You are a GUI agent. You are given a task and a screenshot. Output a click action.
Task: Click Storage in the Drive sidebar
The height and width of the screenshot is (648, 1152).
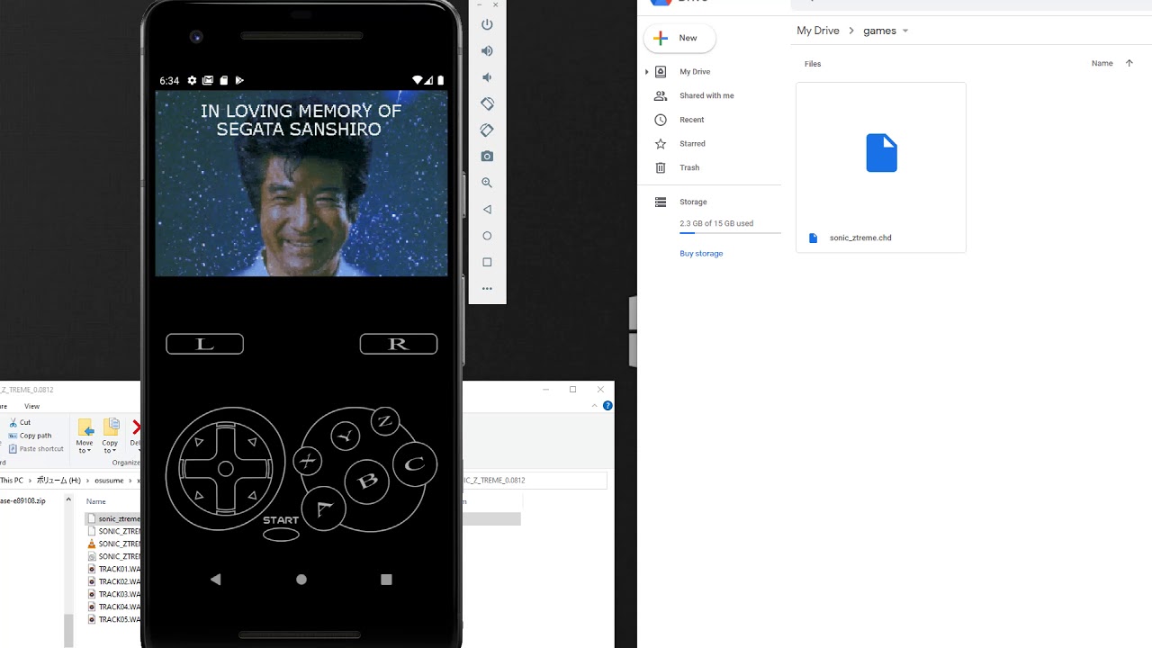(693, 202)
